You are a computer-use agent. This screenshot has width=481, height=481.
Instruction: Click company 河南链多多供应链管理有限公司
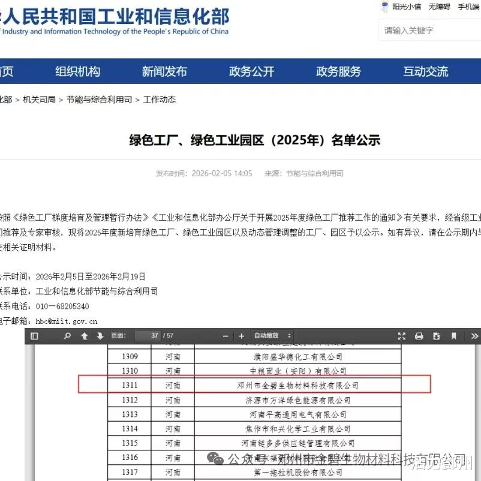298,443
